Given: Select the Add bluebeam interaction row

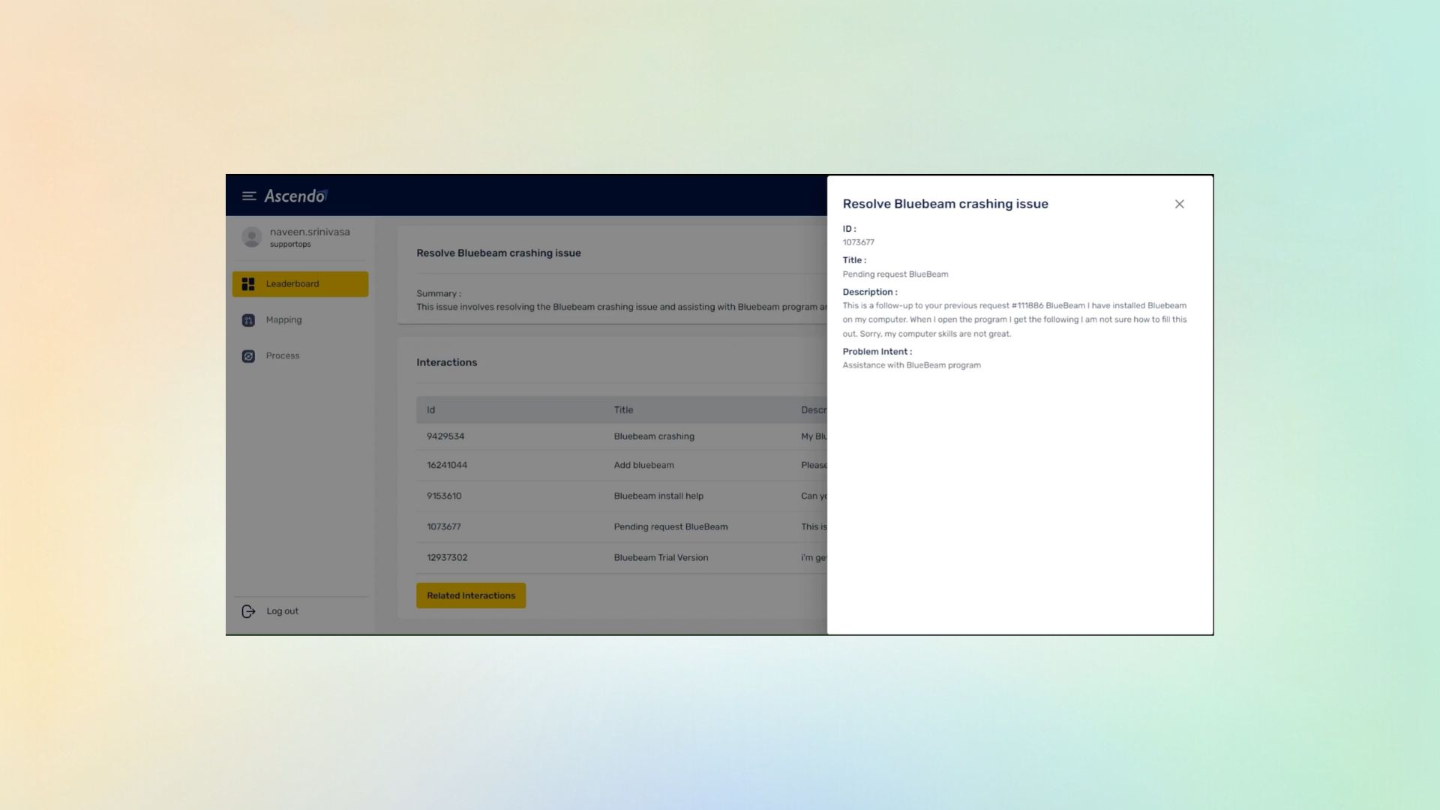Looking at the screenshot, I should [x=643, y=466].
